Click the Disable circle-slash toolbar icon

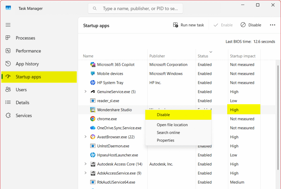[243, 25]
